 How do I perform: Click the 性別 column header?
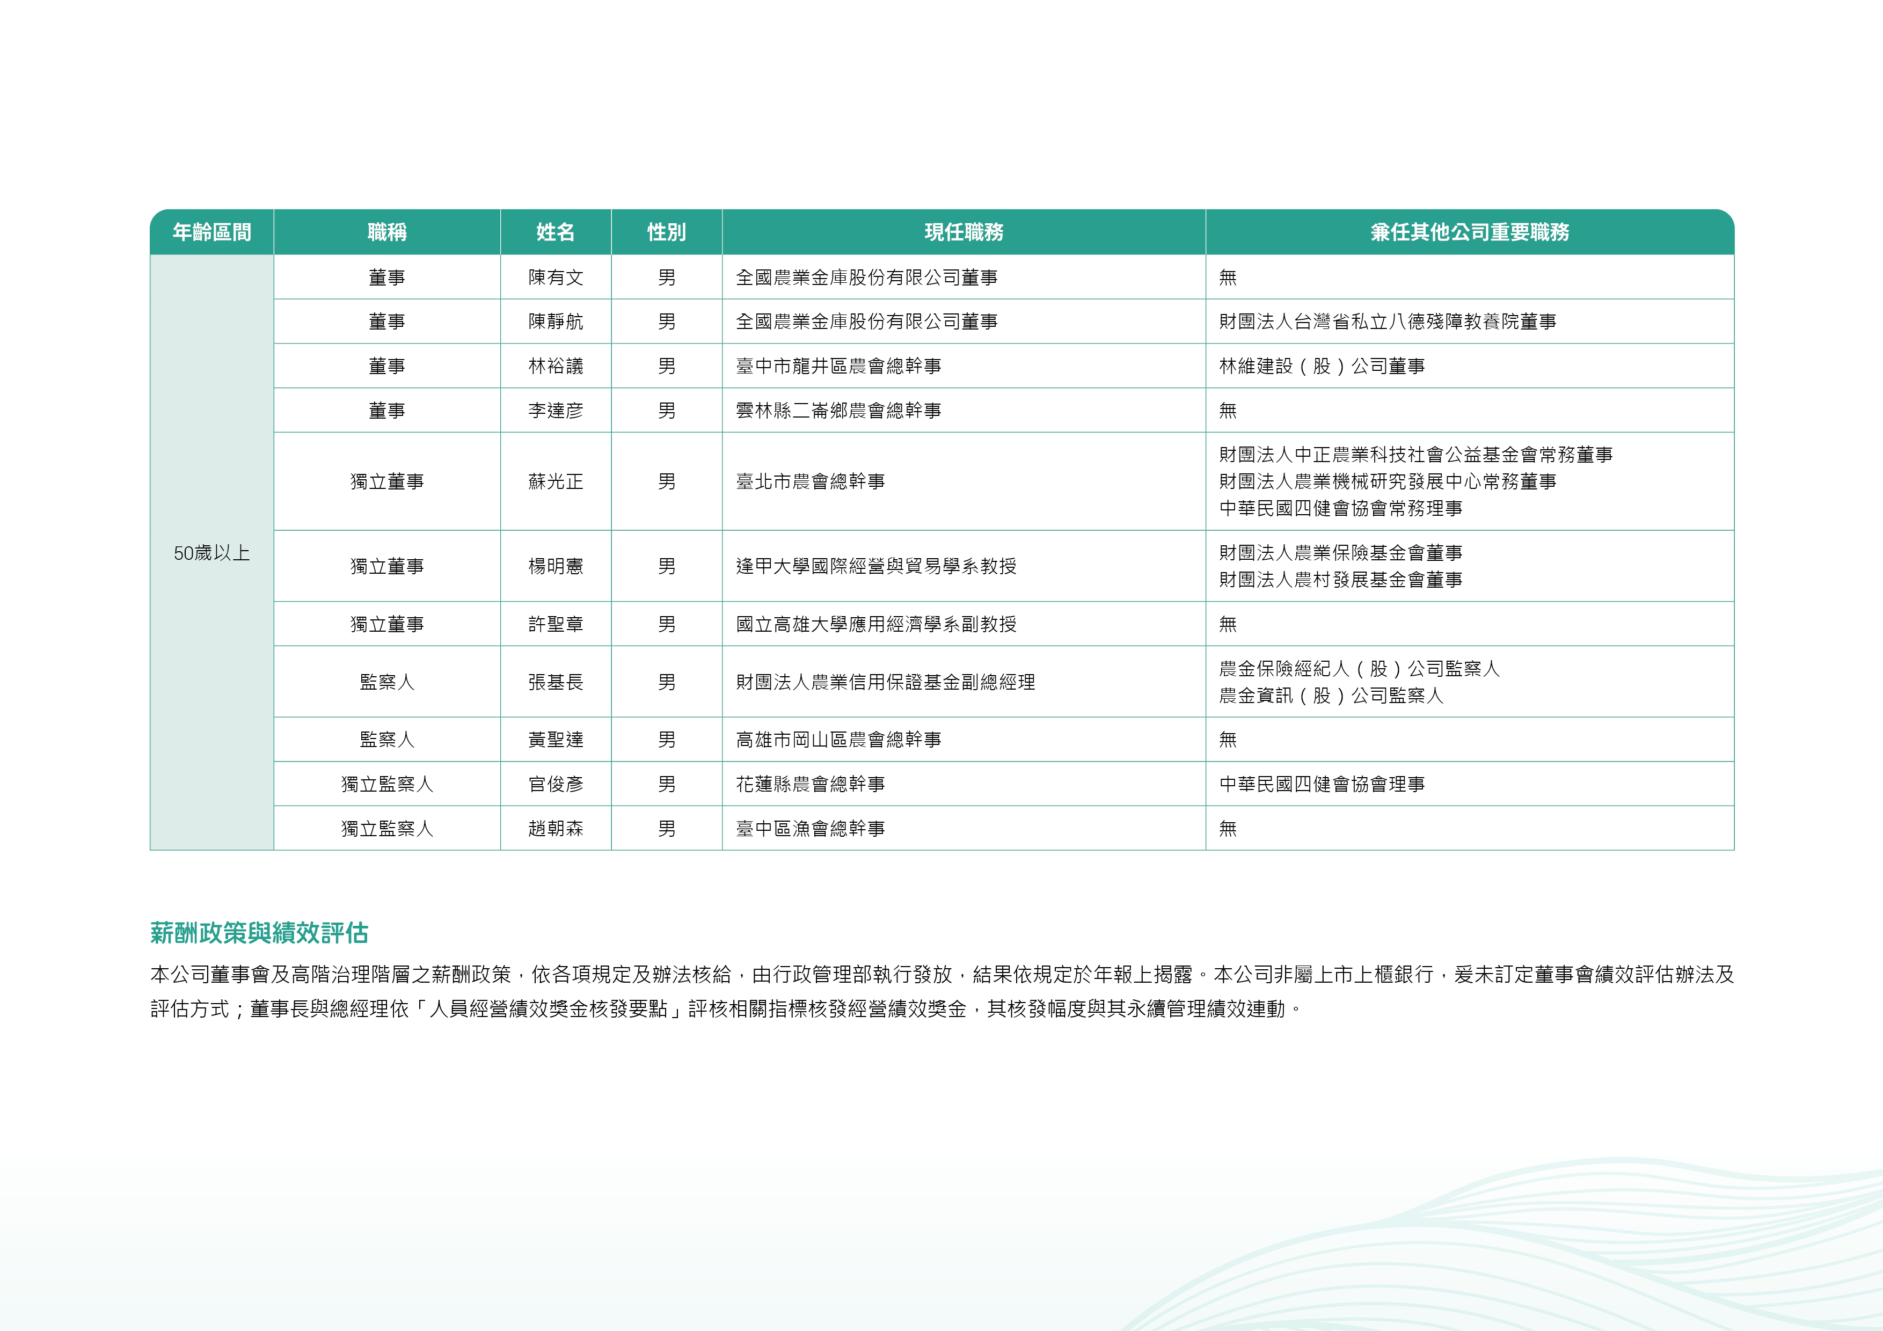[667, 232]
